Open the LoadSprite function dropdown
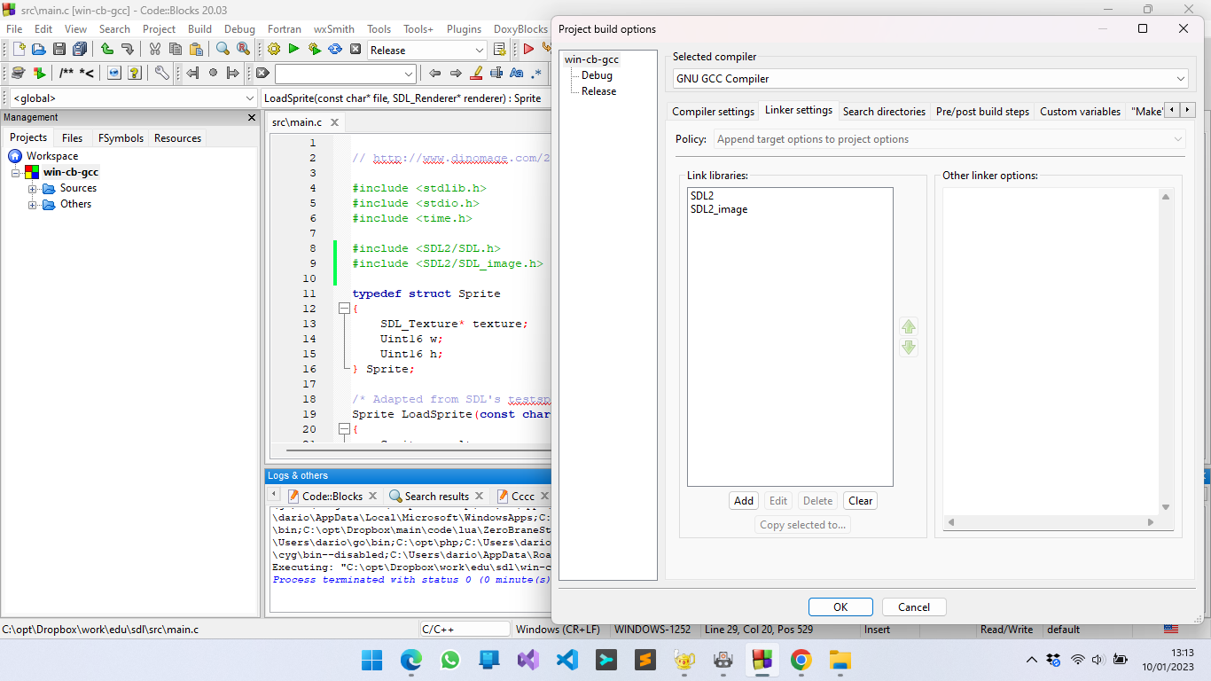The width and height of the screenshot is (1211, 681). [x=406, y=98]
